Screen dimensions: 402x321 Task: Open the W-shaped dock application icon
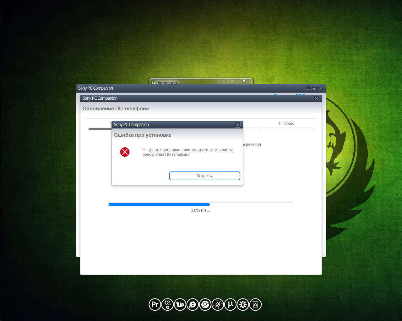tap(180, 304)
